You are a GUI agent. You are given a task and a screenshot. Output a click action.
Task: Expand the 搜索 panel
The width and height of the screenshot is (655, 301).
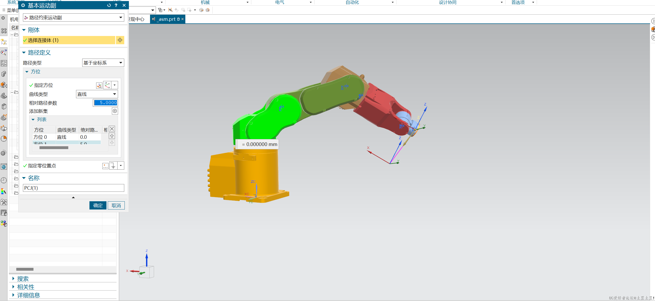pos(13,279)
